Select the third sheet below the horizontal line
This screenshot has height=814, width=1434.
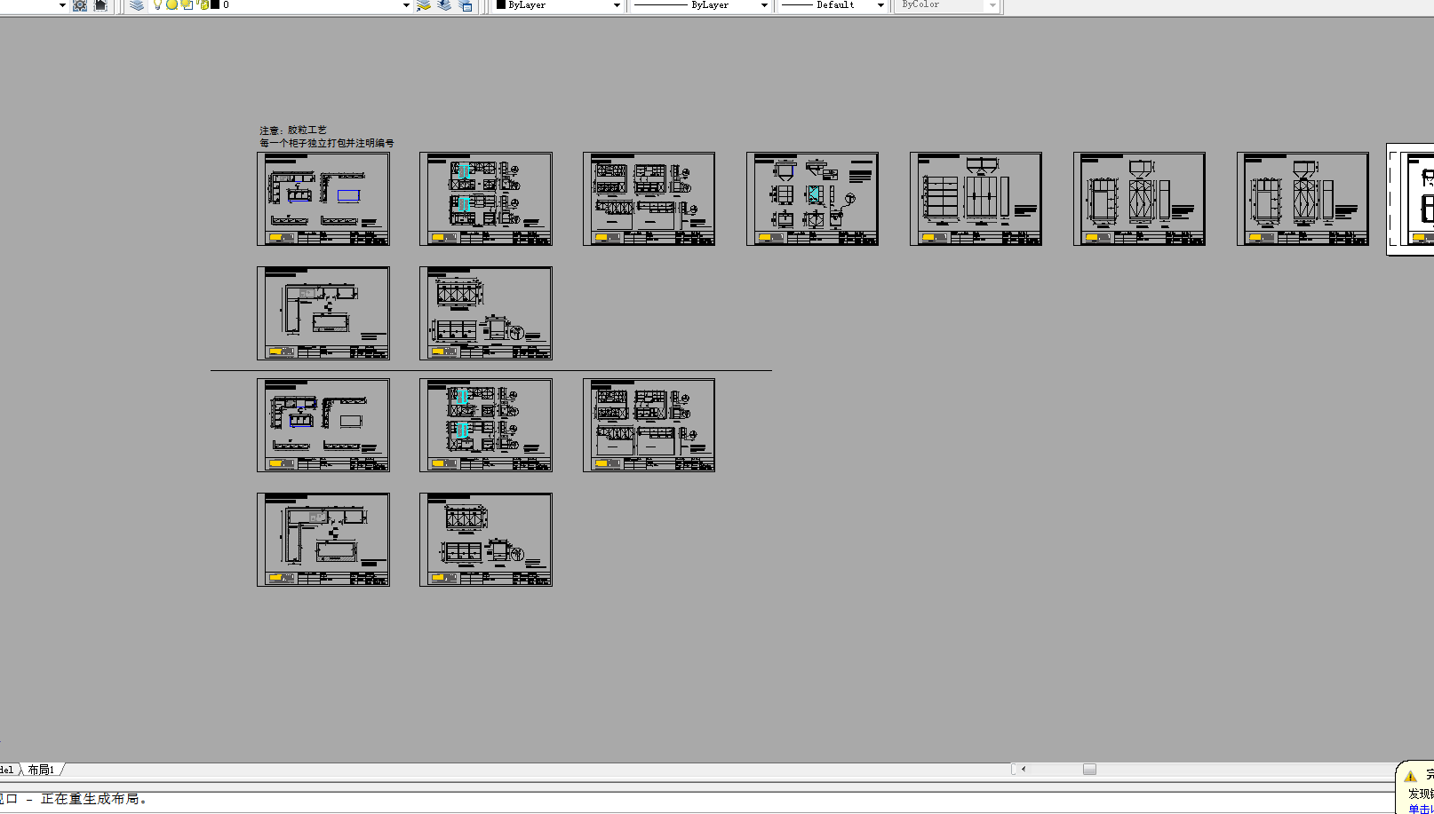(649, 425)
